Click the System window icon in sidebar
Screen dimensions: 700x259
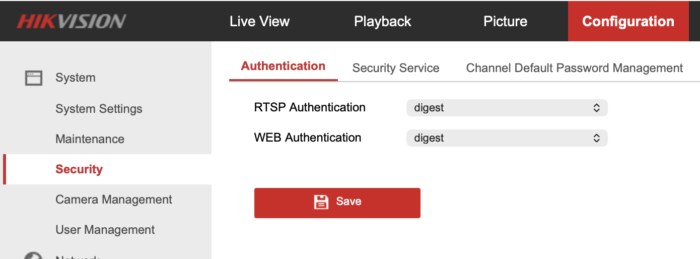34,78
